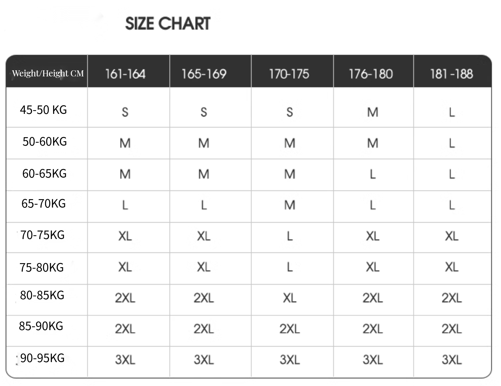Viewport: 501px width, 386px height.
Task: Click the 161-164 height column header
Action: pos(125,74)
